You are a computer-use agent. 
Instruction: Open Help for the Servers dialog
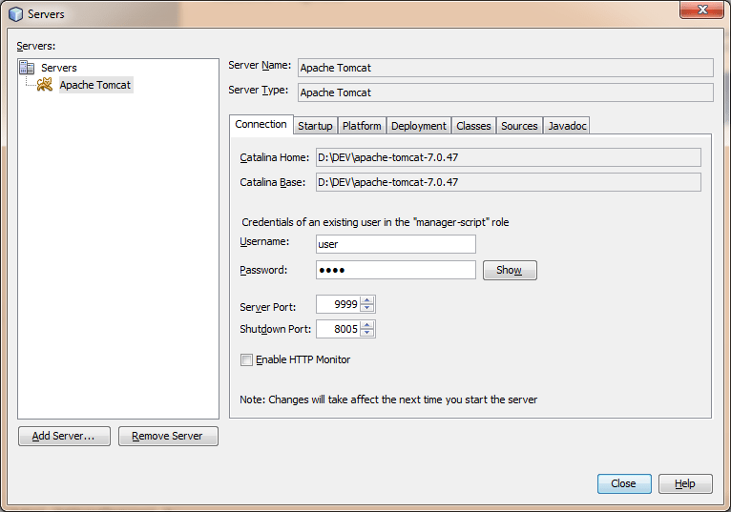(x=685, y=483)
